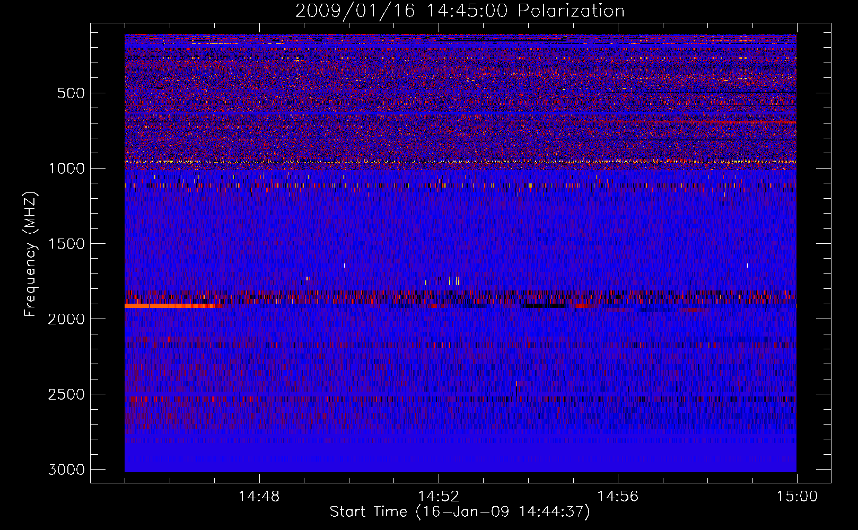Click the bright orange emission band near 1900 MHz
Screen dimensions: 858x530
click(170, 306)
